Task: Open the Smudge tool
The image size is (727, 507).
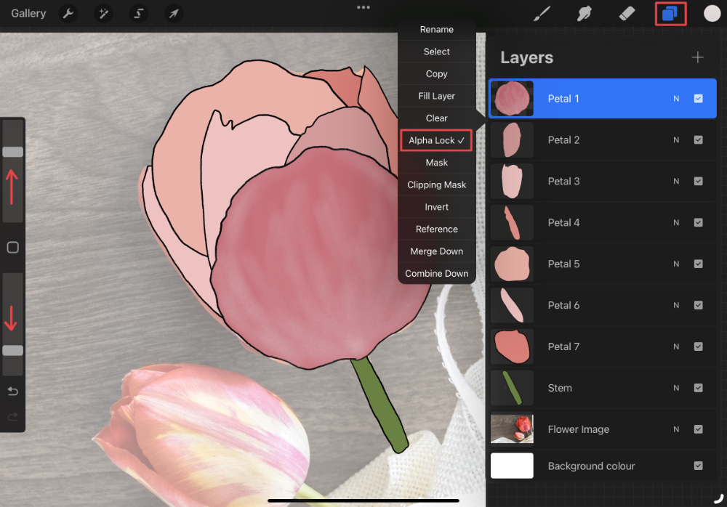Action: point(585,13)
